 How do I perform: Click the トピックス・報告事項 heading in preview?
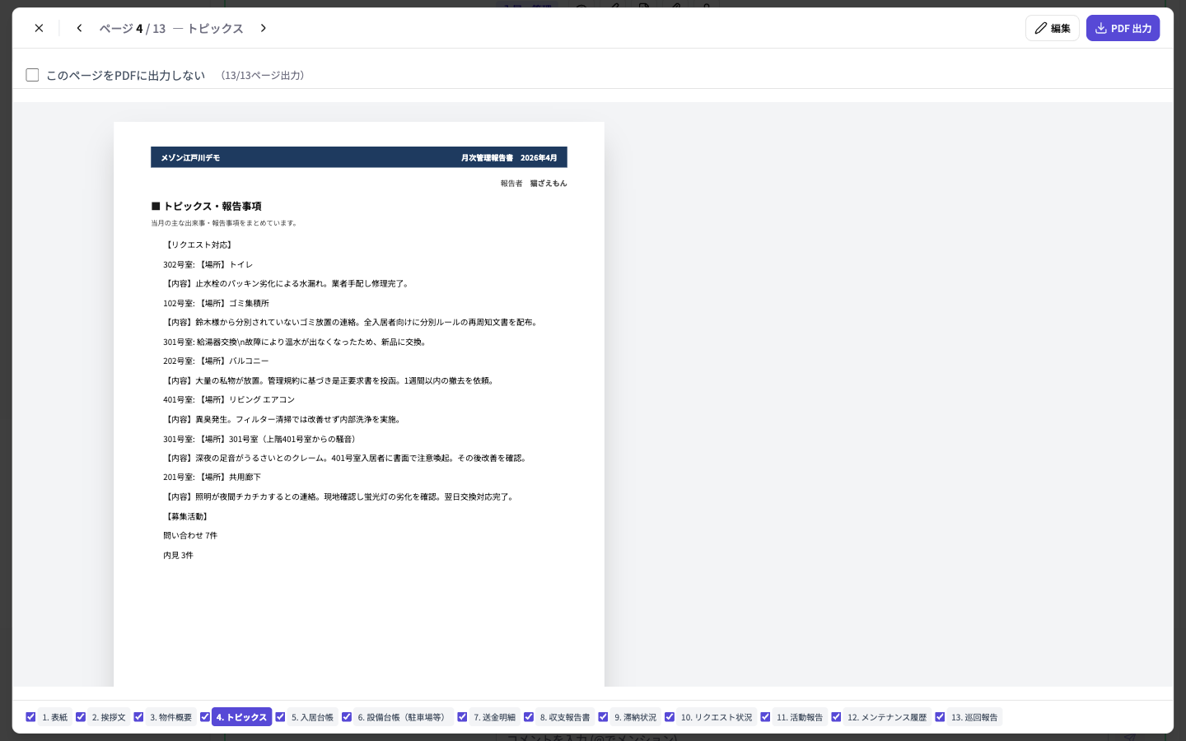(206, 207)
